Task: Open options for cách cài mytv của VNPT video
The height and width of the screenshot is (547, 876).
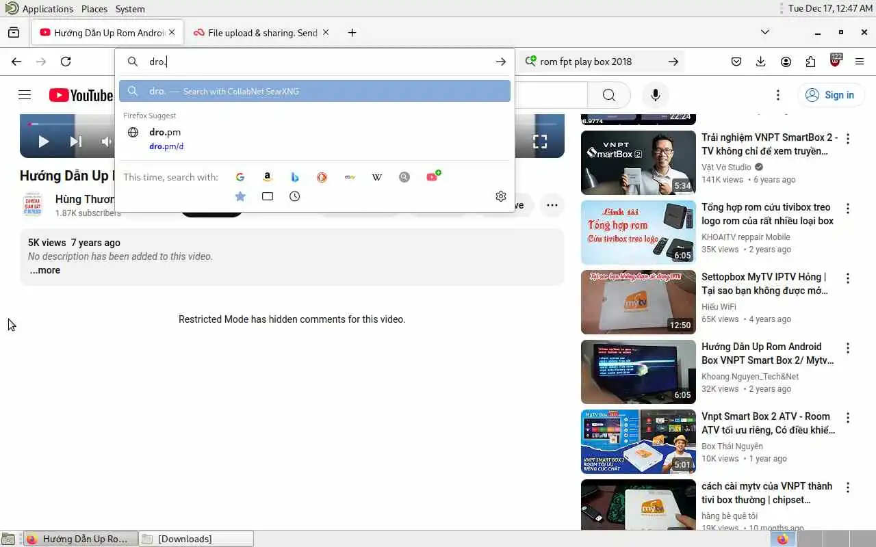Action: click(x=848, y=488)
